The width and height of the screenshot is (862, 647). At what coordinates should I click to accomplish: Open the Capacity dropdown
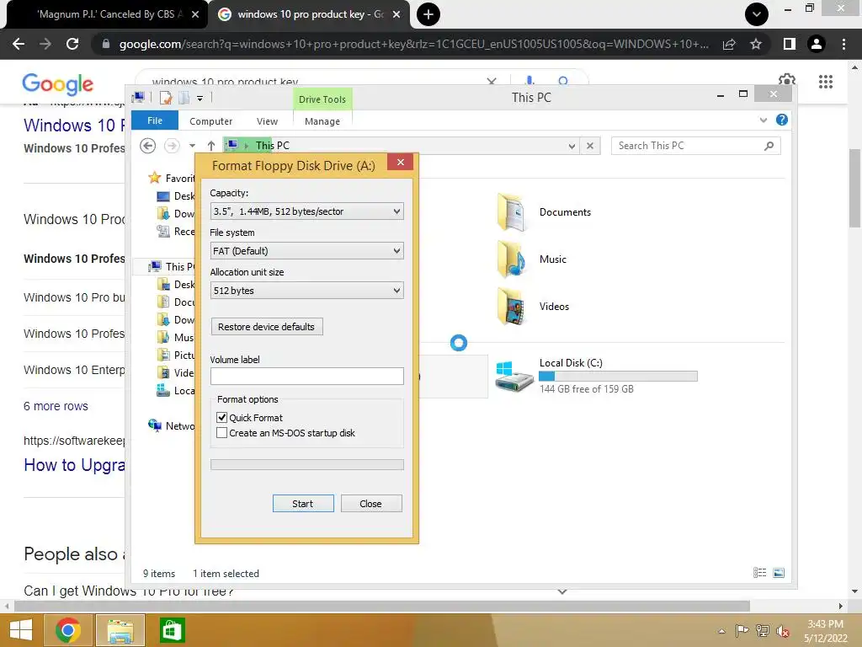pyautogui.click(x=306, y=211)
